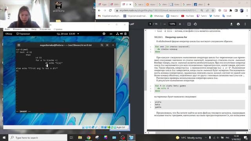
Task: Open the YouTube bookmark
Action: click(187, 16)
